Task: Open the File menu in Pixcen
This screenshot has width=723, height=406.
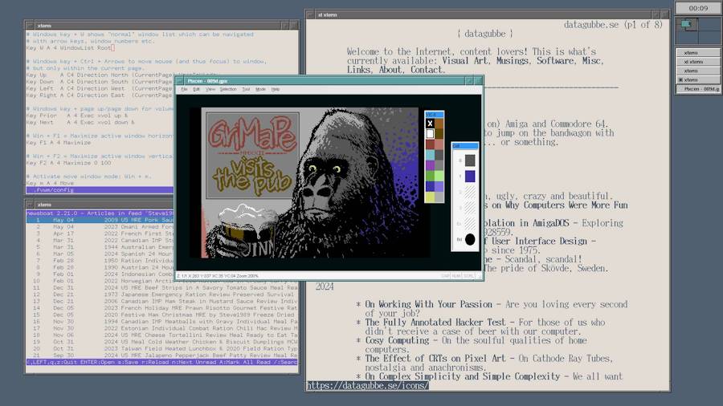Action: pyautogui.click(x=184, y=89)
